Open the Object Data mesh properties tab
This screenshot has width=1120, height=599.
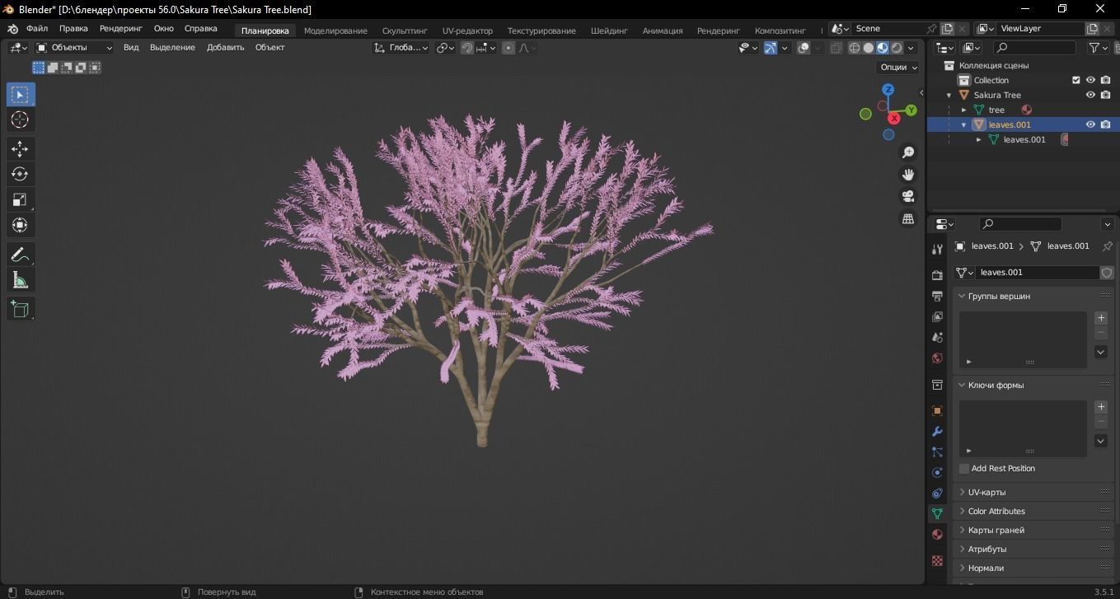click(937, 513)
